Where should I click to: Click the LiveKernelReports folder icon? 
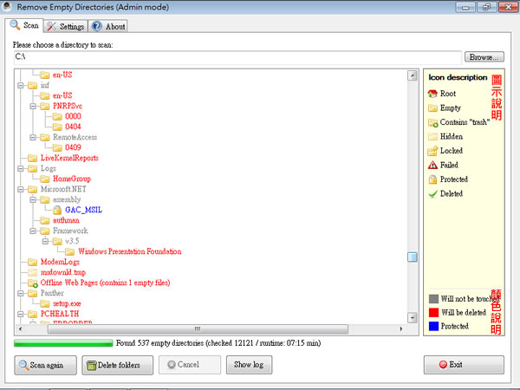[33, 159]
